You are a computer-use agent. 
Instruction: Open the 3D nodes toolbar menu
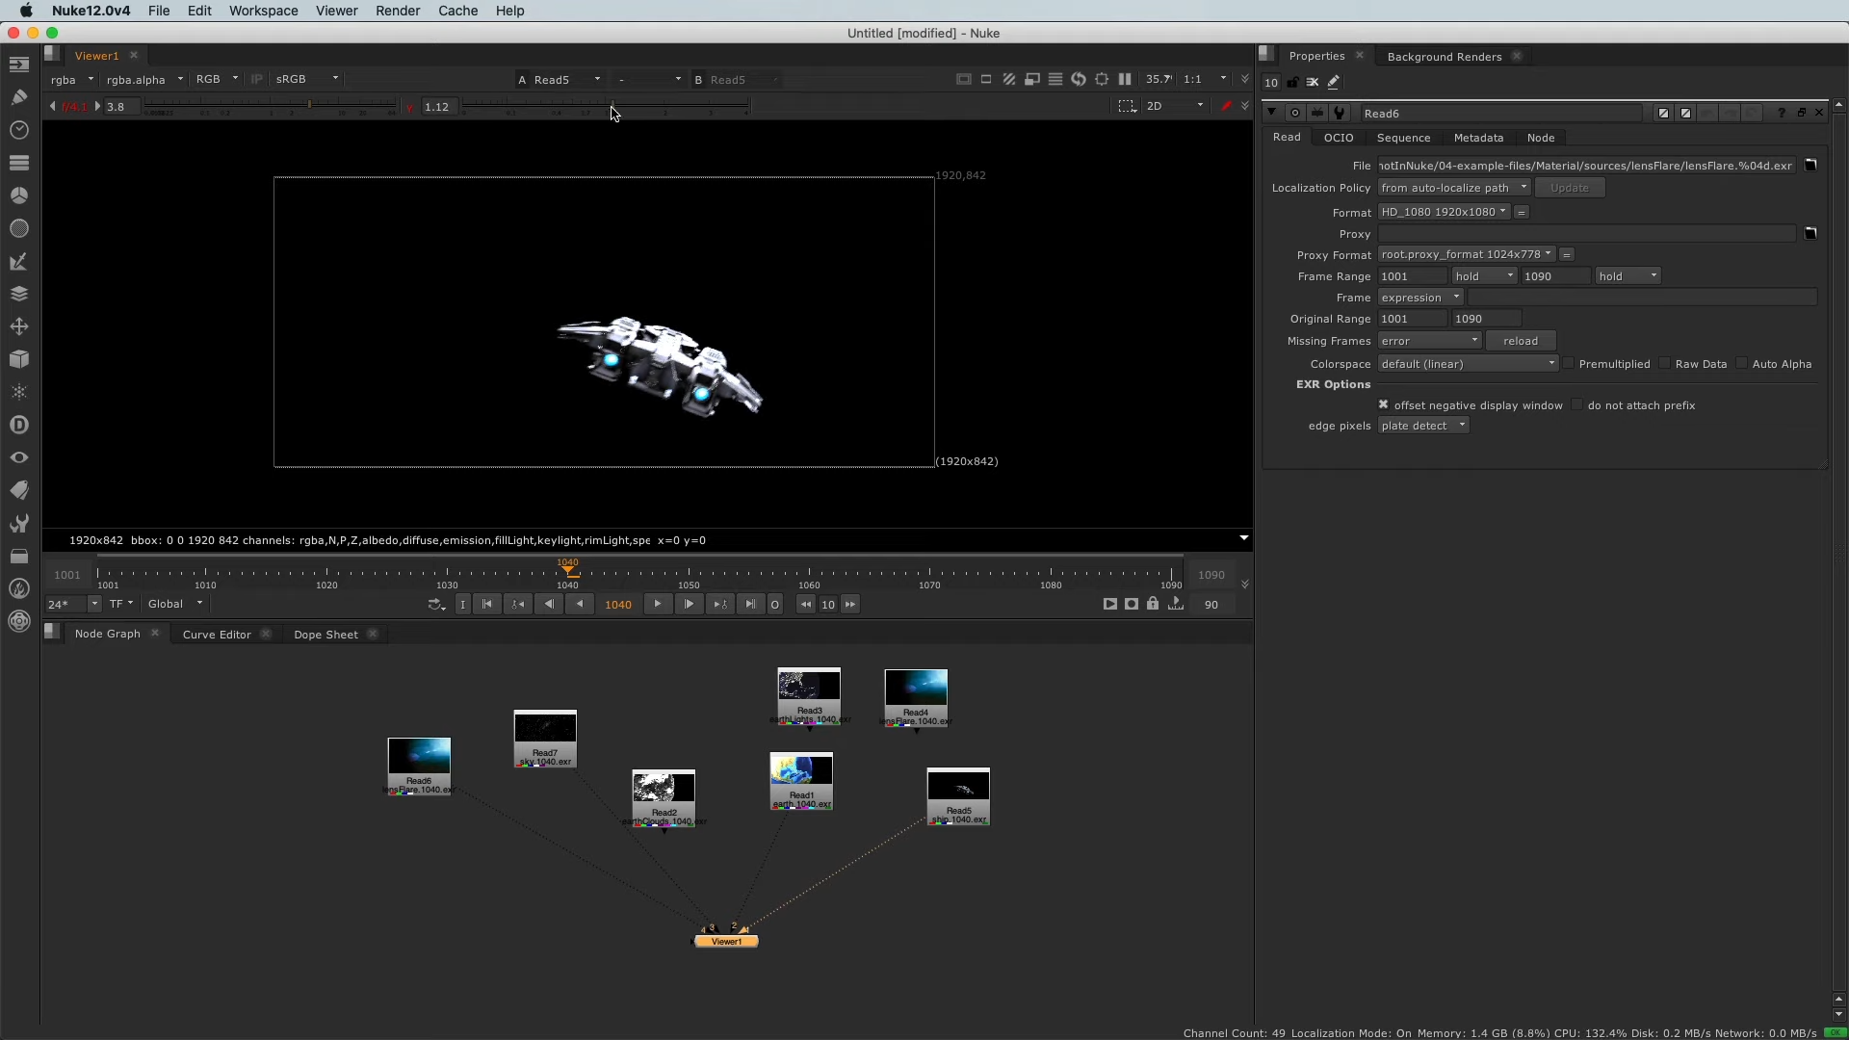(x=18, y=359)
